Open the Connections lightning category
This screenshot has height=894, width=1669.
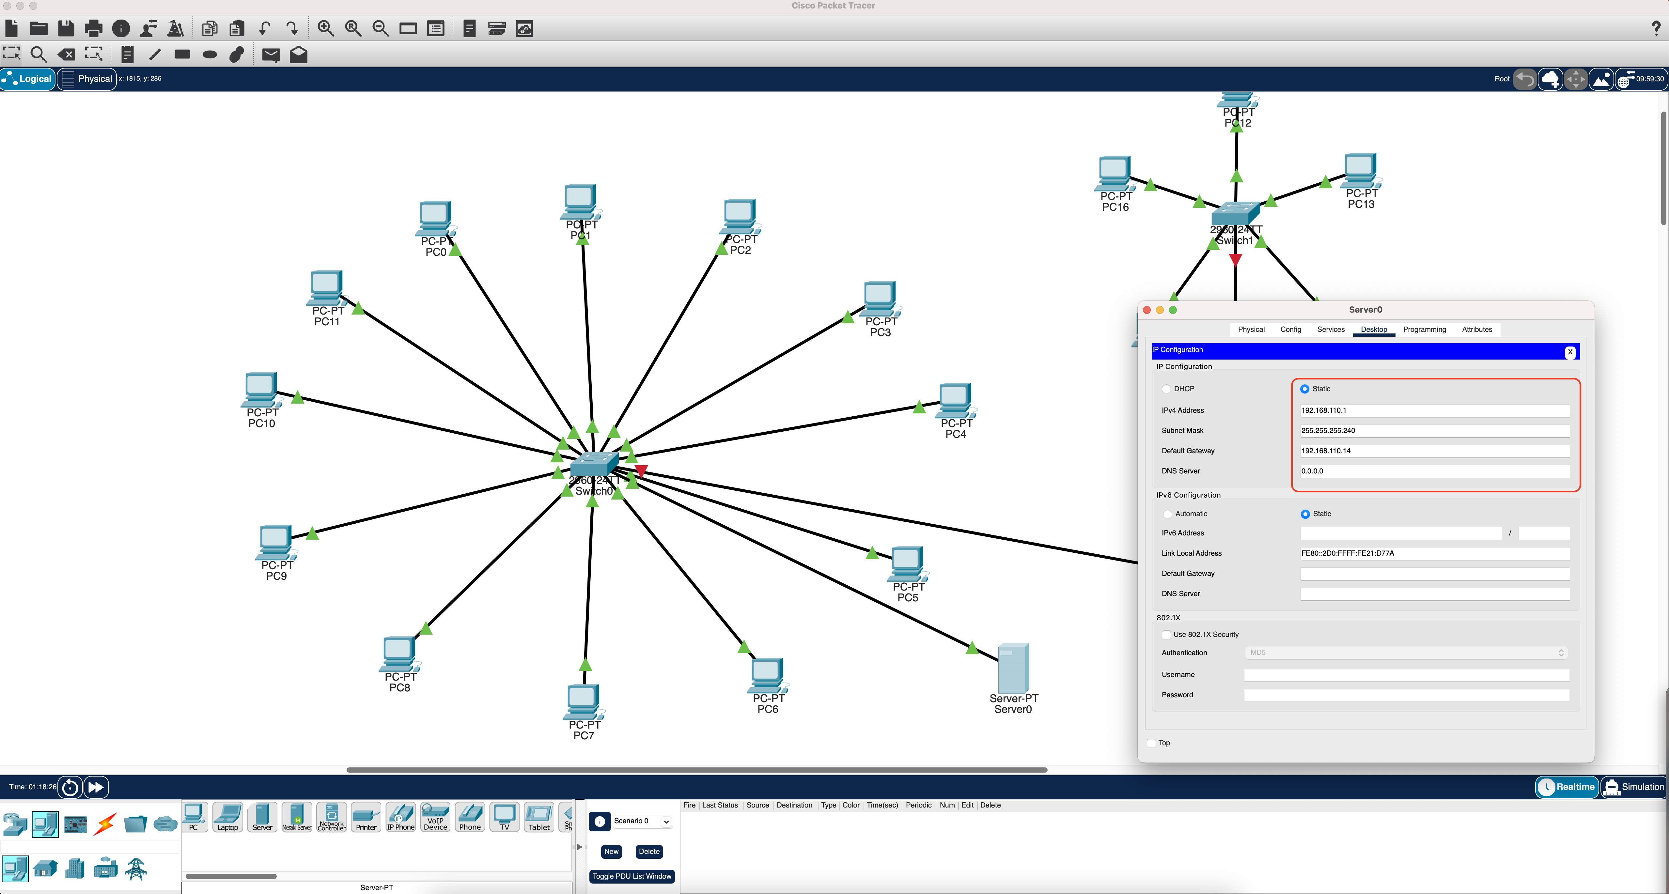pyautogui.click(x=105, y=825)
